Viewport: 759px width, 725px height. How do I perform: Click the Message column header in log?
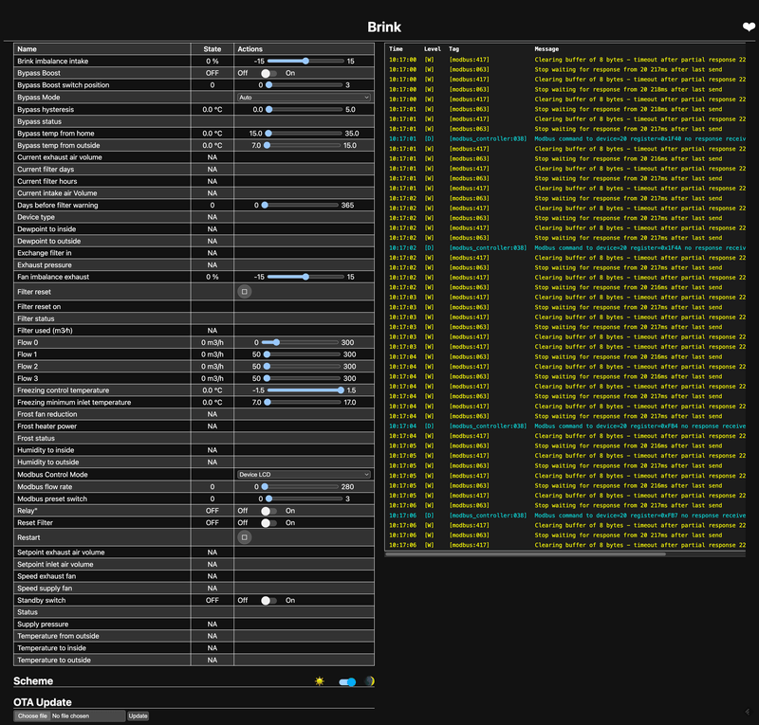coord(546,49)
